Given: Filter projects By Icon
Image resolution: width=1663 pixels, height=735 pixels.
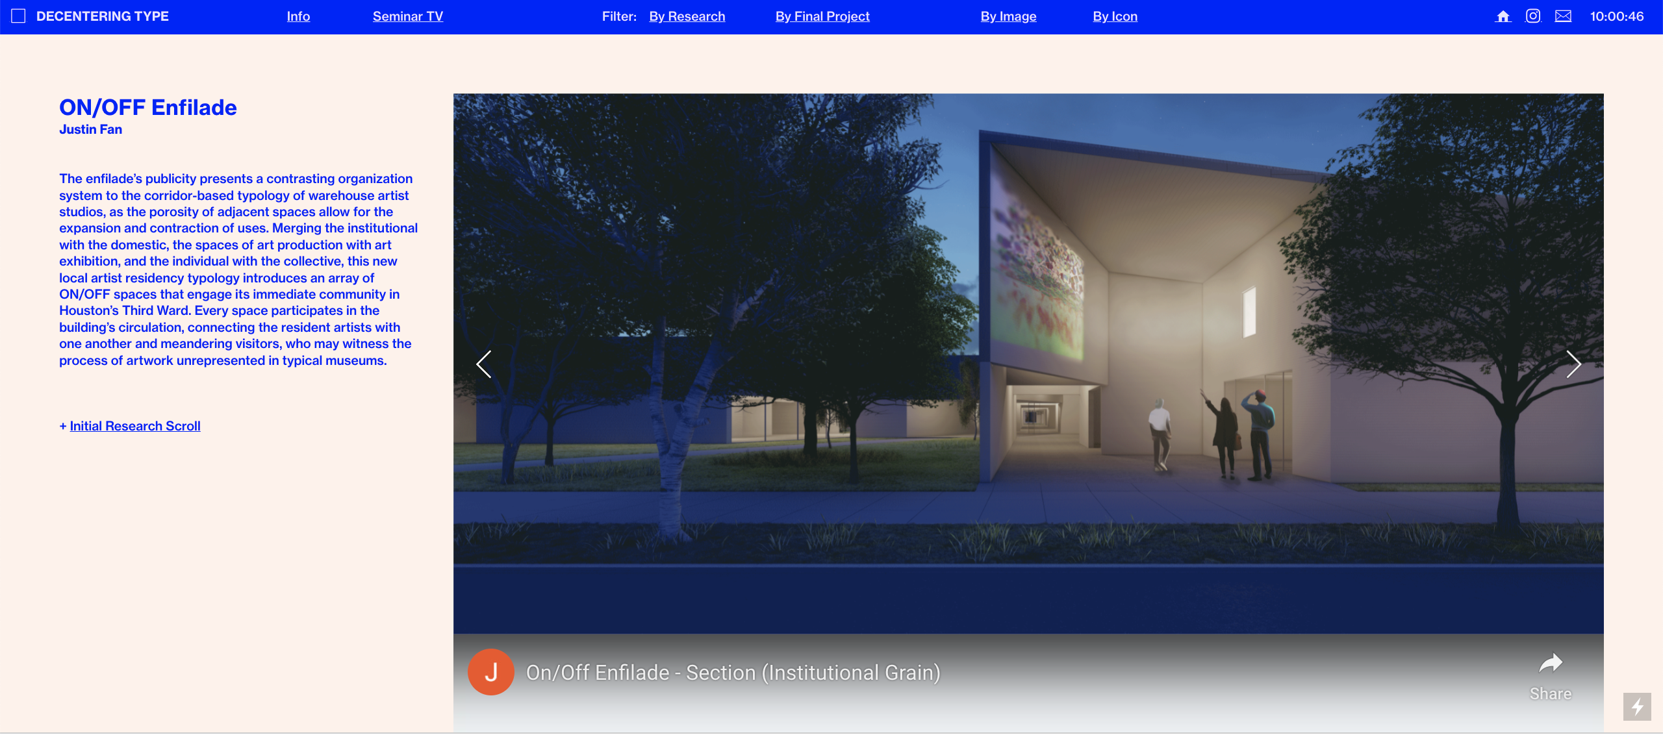Looking at the screenshot, I should [1115, 16].
